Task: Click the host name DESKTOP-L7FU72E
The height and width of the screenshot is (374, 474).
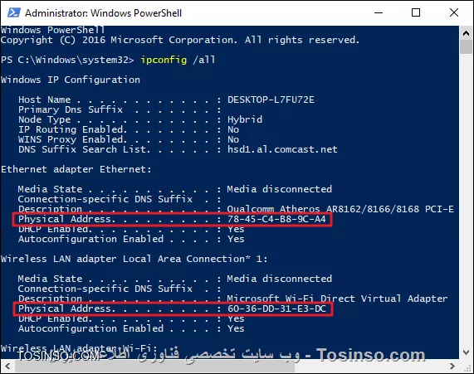Action: click(x=271, y=100)
